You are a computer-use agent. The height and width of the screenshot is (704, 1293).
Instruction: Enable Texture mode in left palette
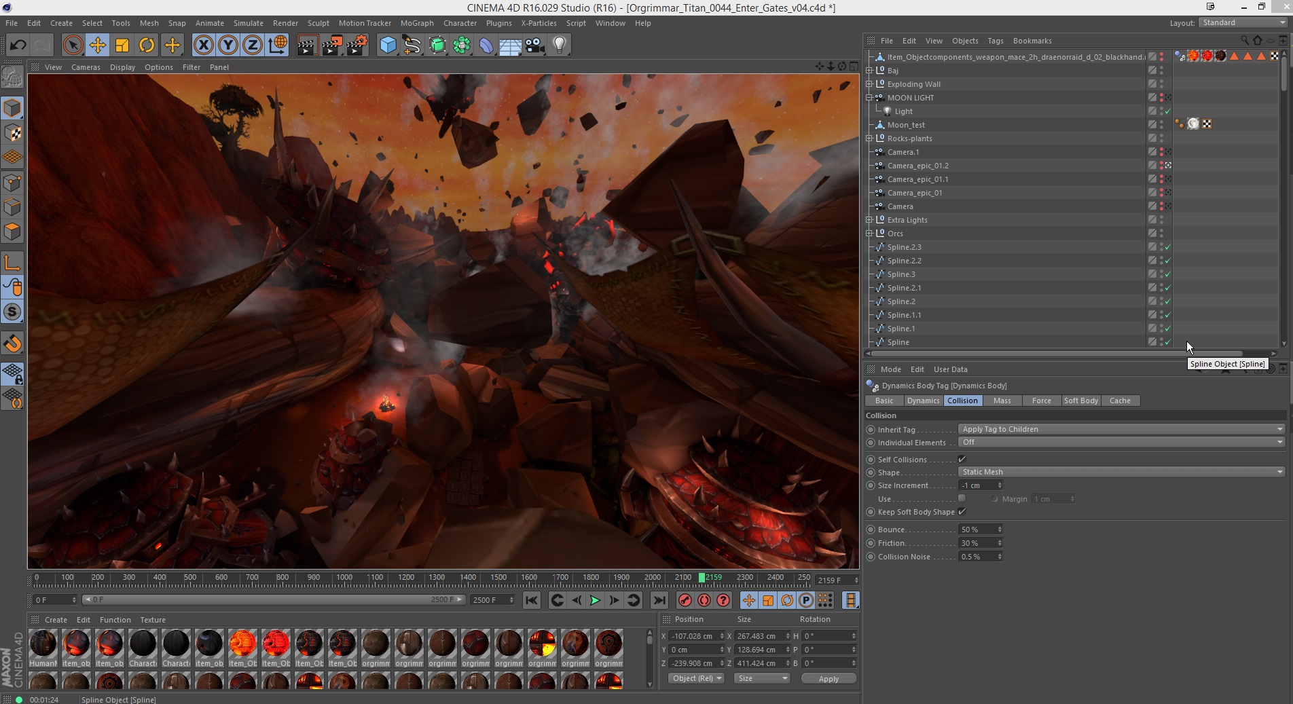coord(12,132)
